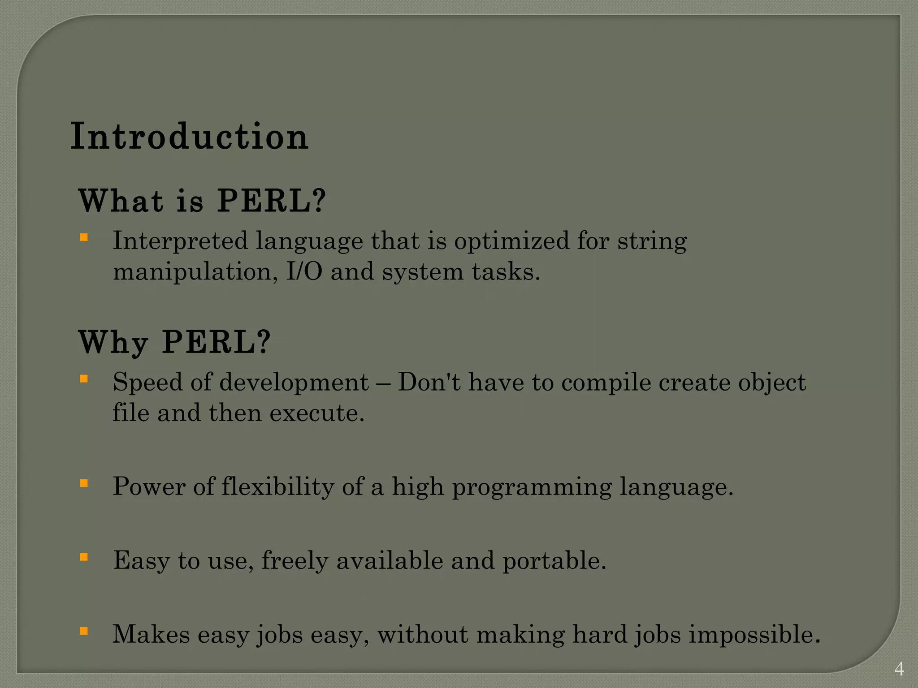Click the line 'Interpreted language that is optimized for string'

pos(399,241)
